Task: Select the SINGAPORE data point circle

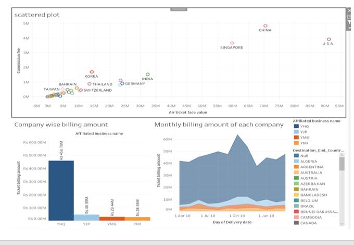Action: (x=232, y=43)
